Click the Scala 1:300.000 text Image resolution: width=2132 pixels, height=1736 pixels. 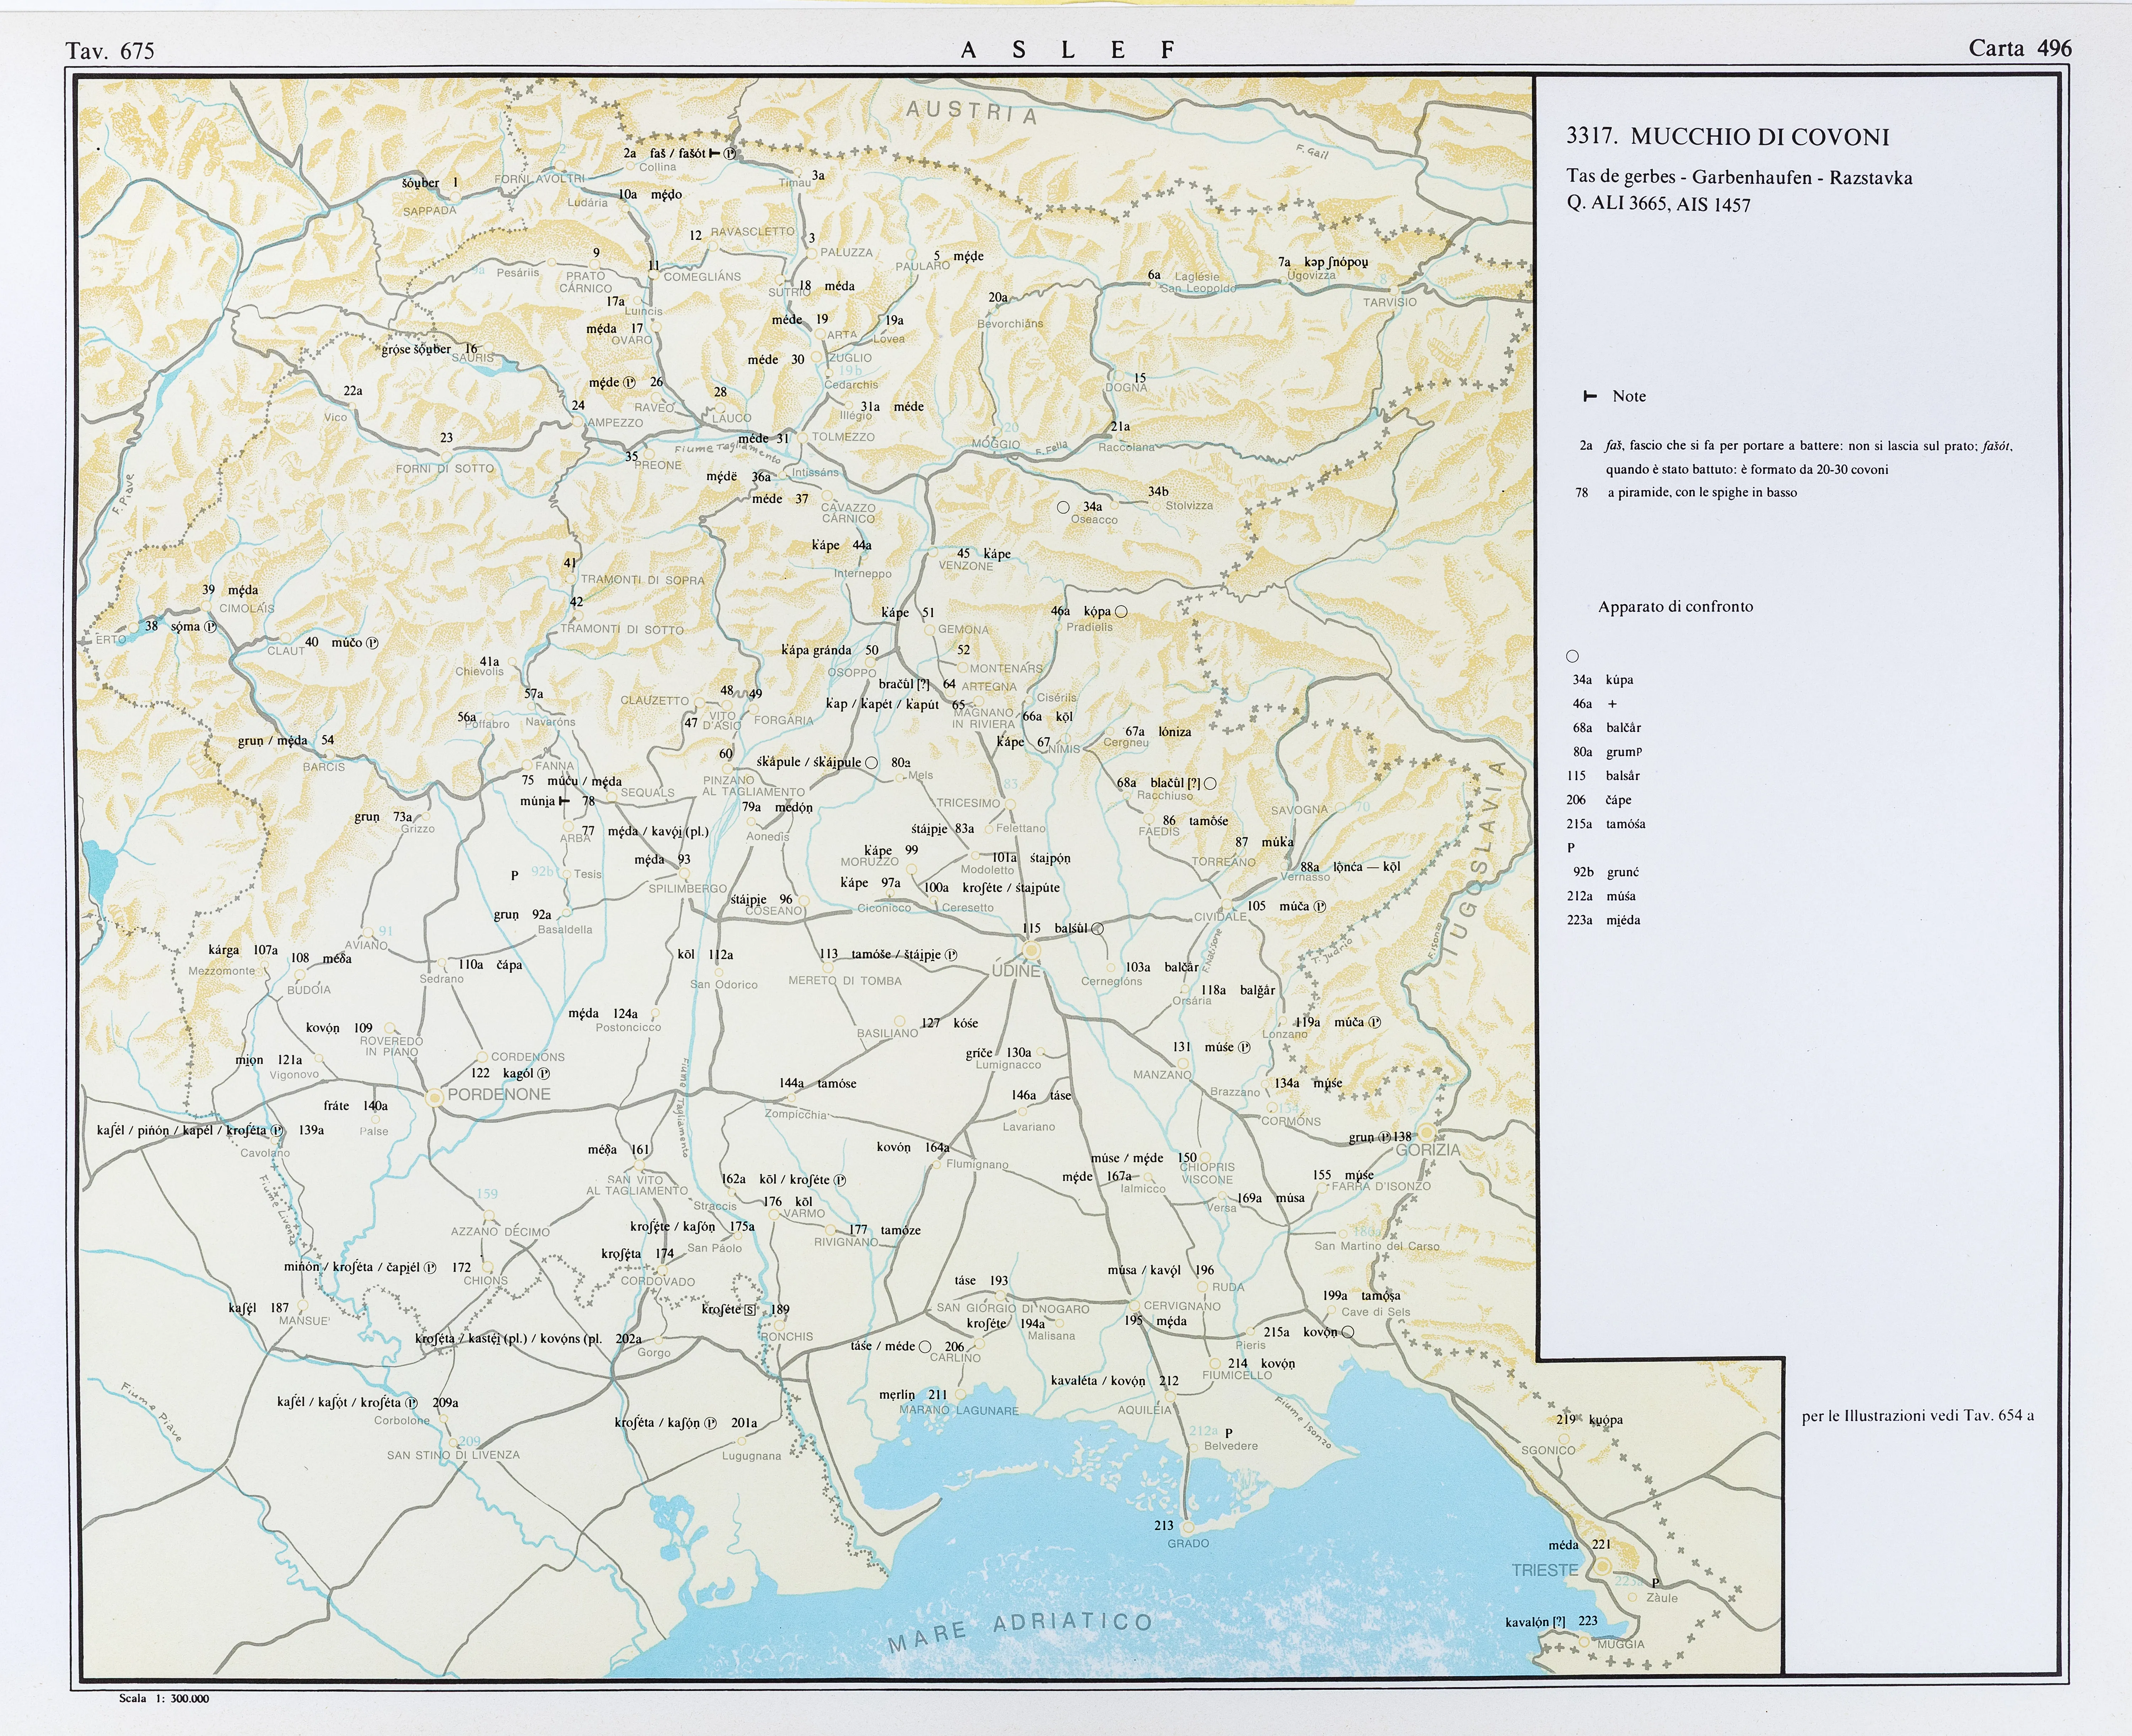click(164, 1698)
